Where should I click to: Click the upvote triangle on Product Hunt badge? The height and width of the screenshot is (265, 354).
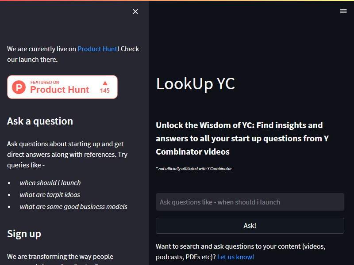pos(105,83)
